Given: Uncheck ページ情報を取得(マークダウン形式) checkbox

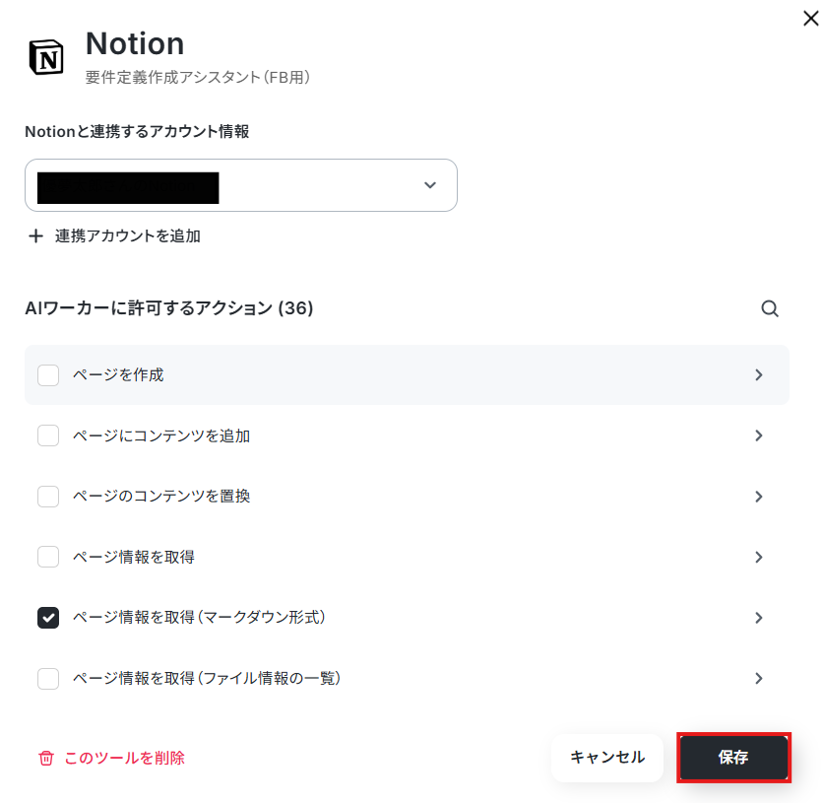Looking at the screenshot, I should 48,618.
